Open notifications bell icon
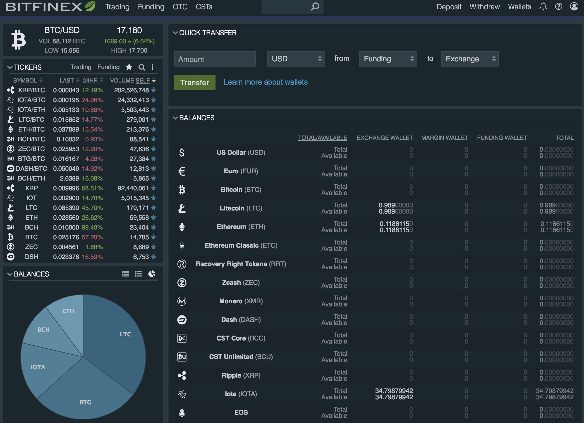The height and width of the screenshot is (423, 584). point(543,6)
